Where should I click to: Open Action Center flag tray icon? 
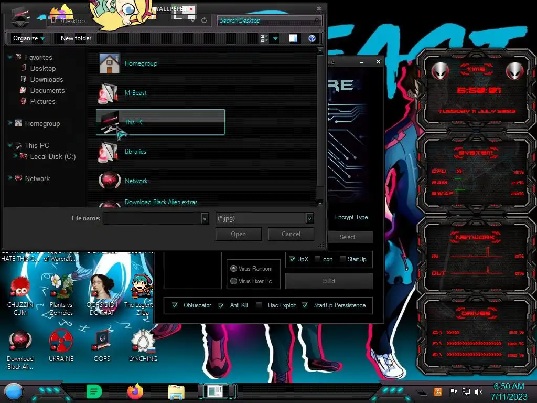(x=453, y=391)
